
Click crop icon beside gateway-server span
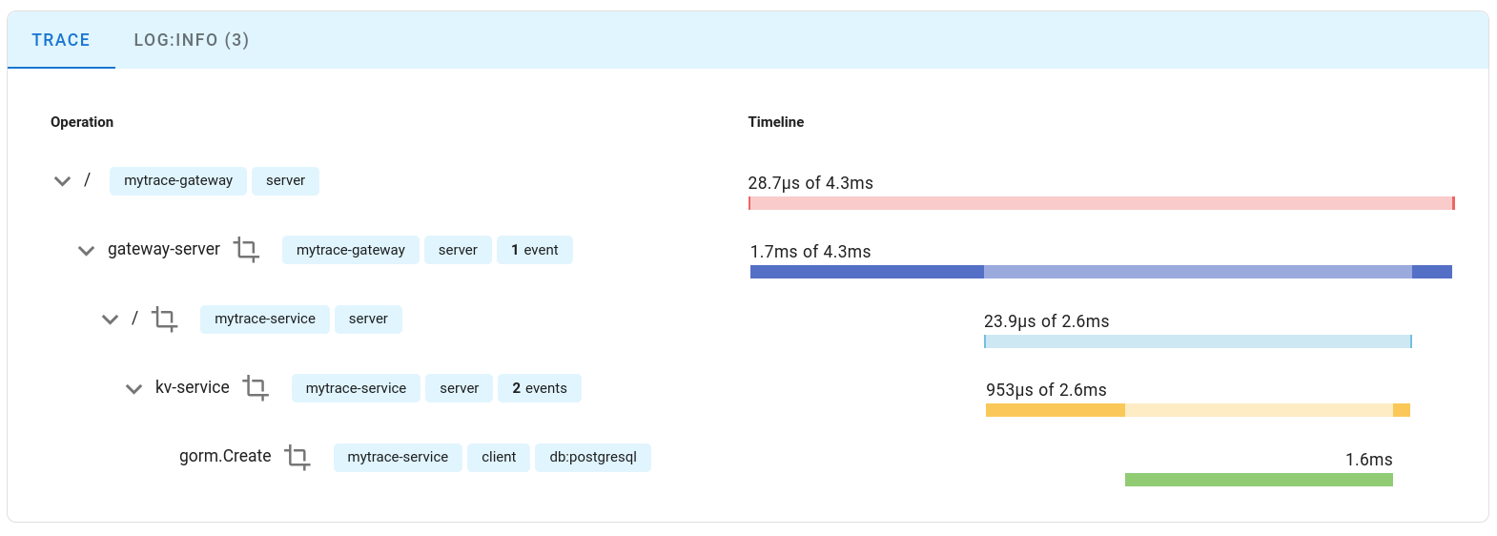[246, 250]
